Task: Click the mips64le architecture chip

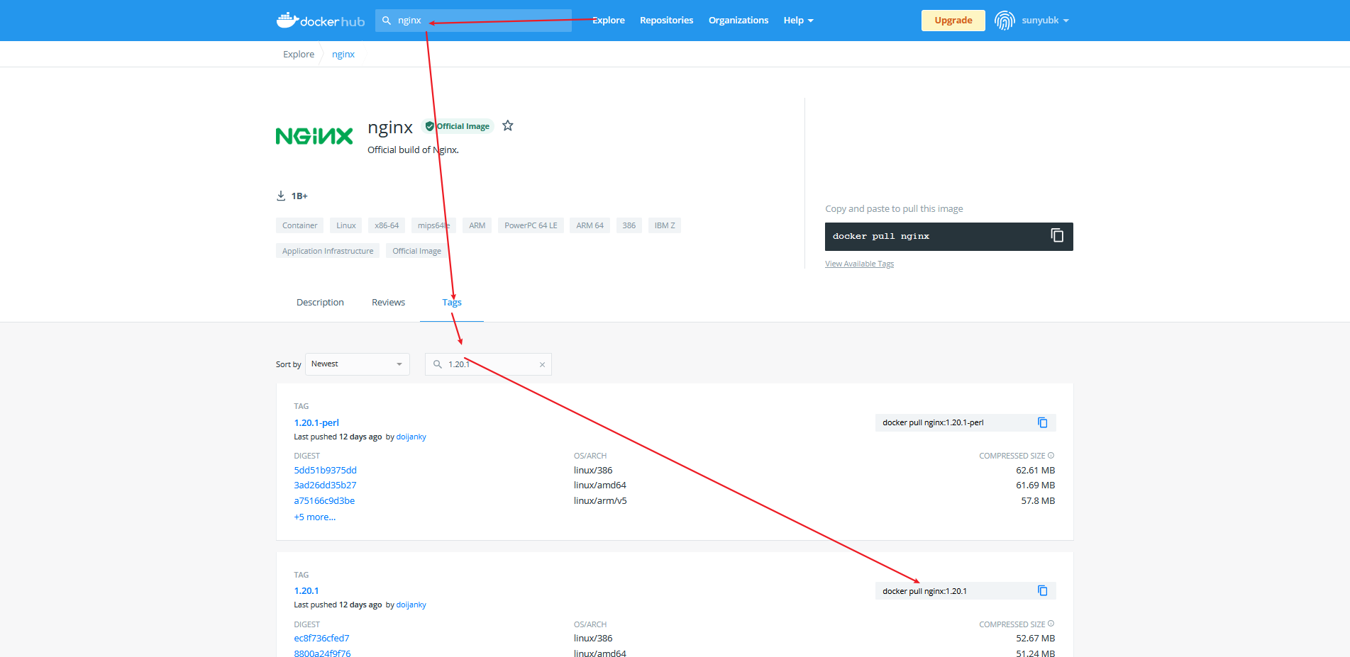Action: pyautogui.click(x=433, y=225)
